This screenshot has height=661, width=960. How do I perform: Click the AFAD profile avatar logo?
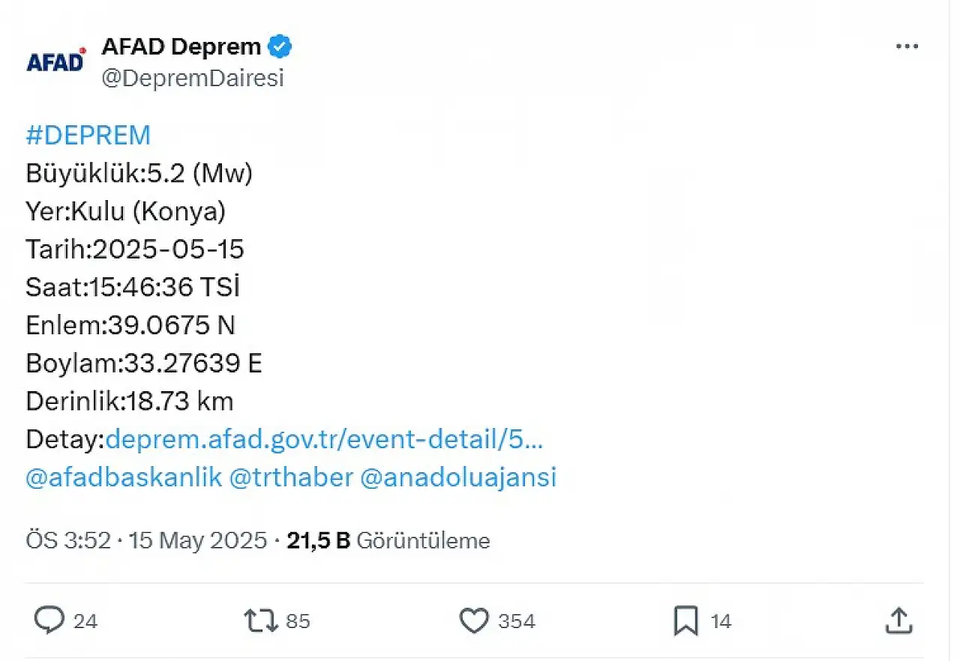(x=56, y=61)
